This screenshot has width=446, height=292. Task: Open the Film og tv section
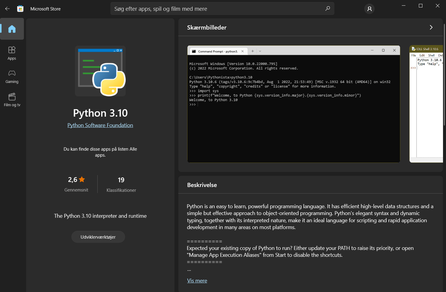point(12,99)
